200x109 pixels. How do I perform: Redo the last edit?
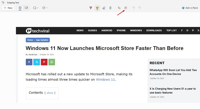point(140,8)
